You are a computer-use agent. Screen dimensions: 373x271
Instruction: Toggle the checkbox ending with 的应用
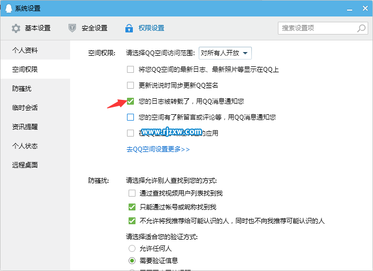(x=130, y=133)
